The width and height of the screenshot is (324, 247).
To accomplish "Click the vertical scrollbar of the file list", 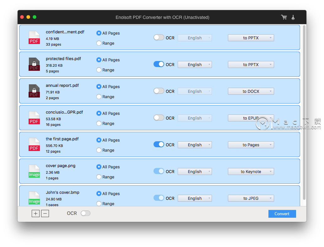I will (x=304, y=112).
